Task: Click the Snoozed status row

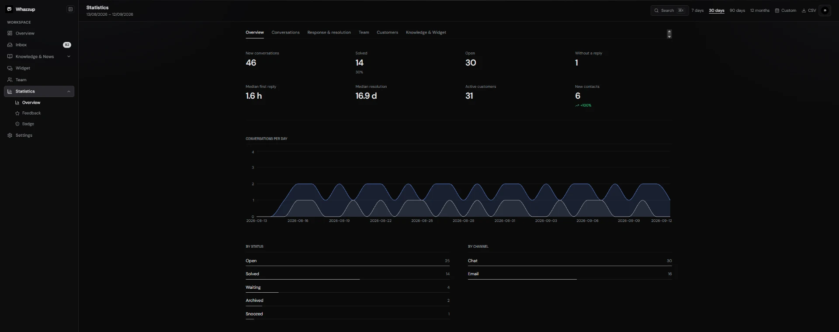Action: click(x=347, y=314)
